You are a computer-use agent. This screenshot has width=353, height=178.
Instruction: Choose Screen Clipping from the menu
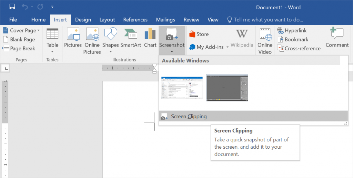[x=189, y=117]
